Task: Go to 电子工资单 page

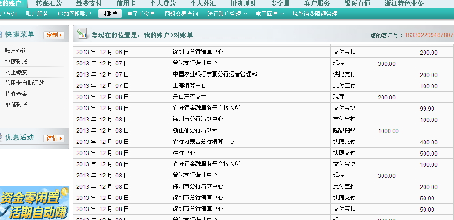Action: click(x=141, y=14)
